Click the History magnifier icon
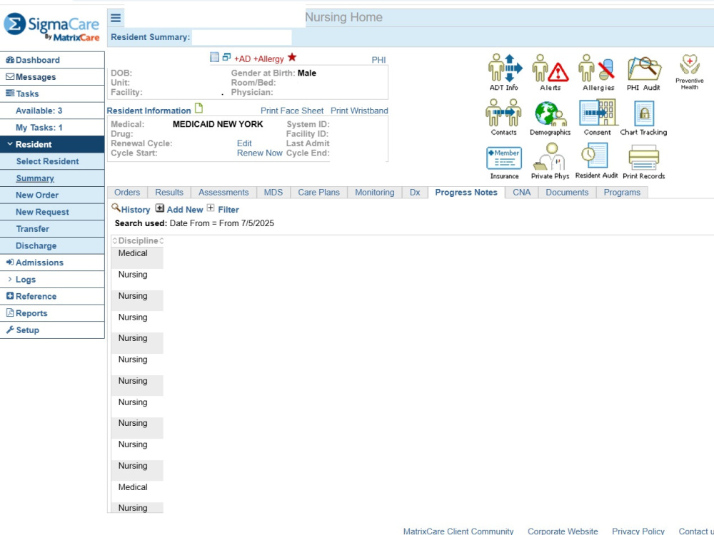Screen dimensions: 714x535 coord(116,208)
